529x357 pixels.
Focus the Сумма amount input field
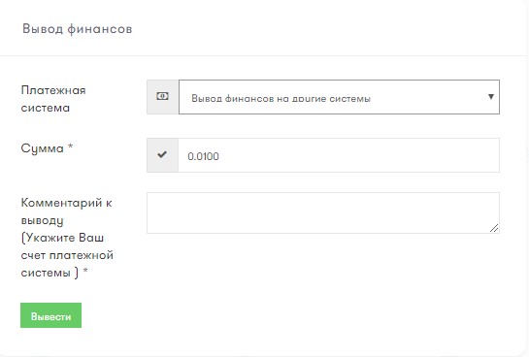tap(339, 155)
